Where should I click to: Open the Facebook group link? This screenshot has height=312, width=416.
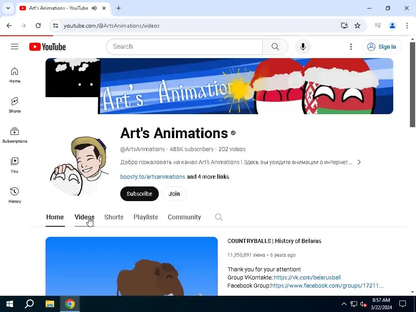click(327, 286)
